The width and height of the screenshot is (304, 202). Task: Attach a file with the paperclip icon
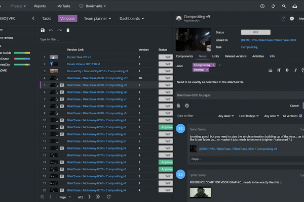point(178,106)
